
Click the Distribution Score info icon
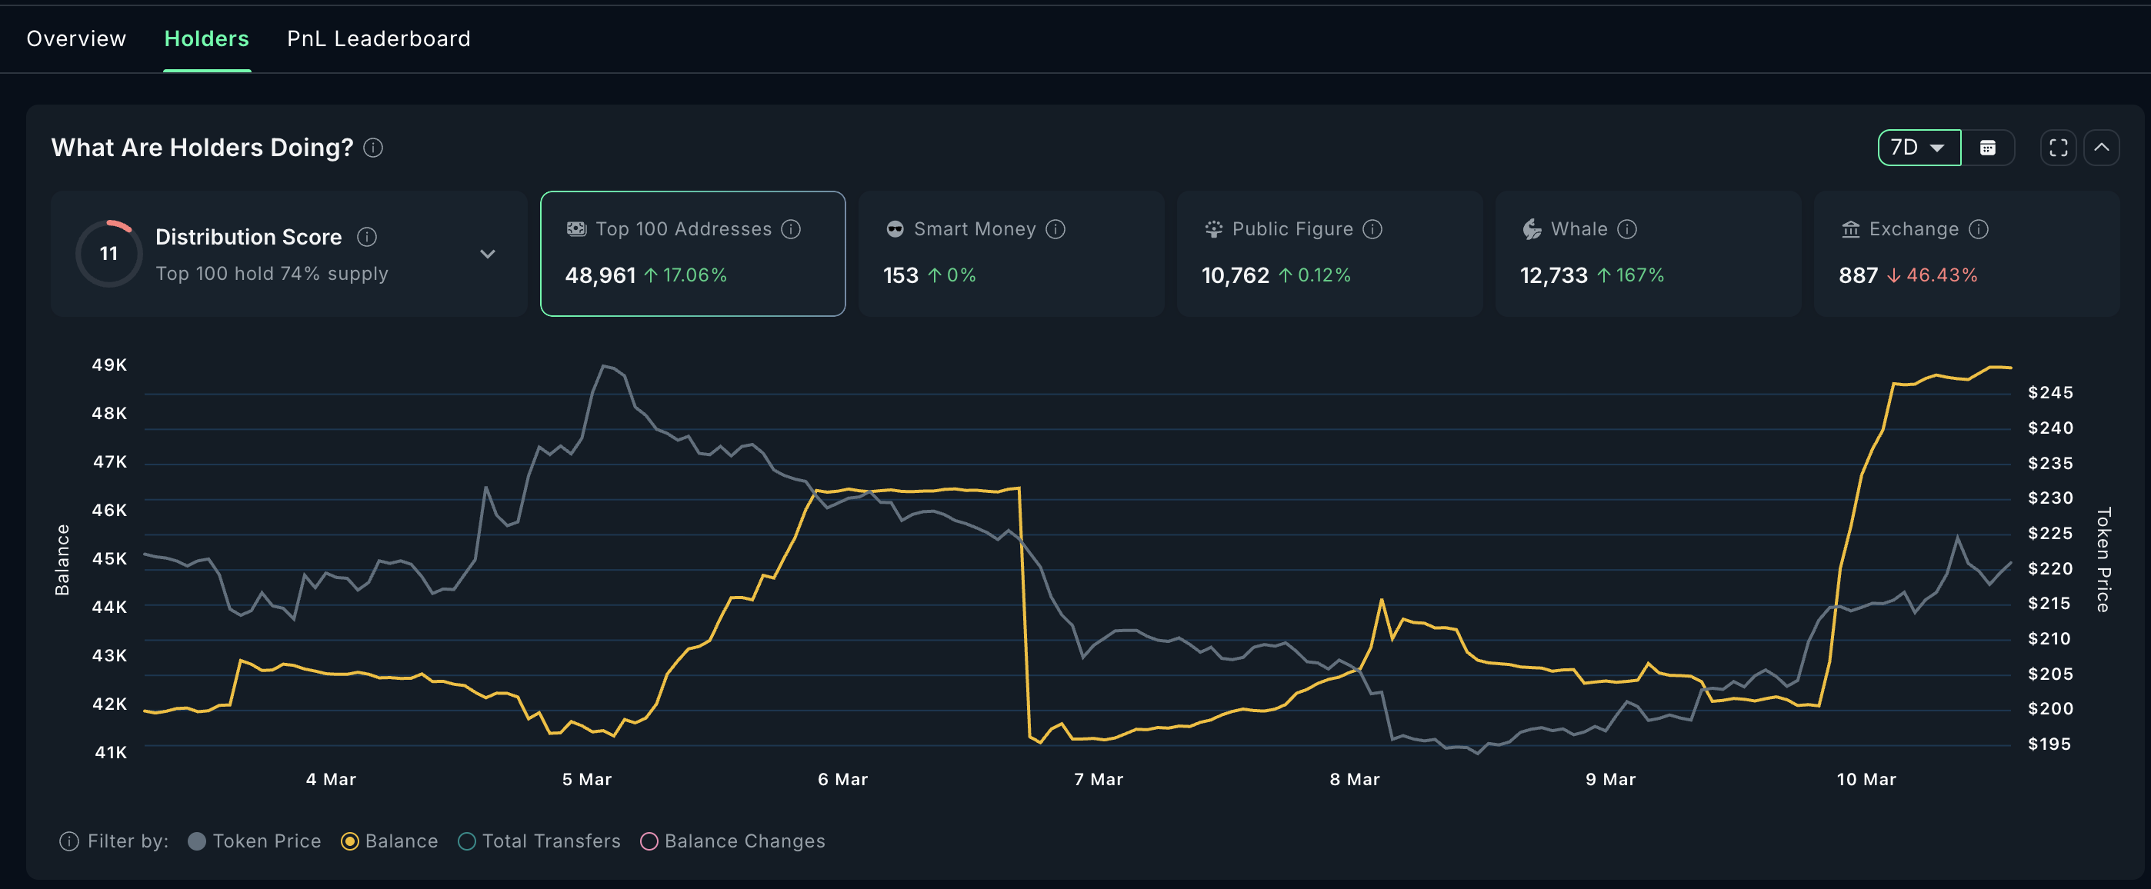click(368, 236)
